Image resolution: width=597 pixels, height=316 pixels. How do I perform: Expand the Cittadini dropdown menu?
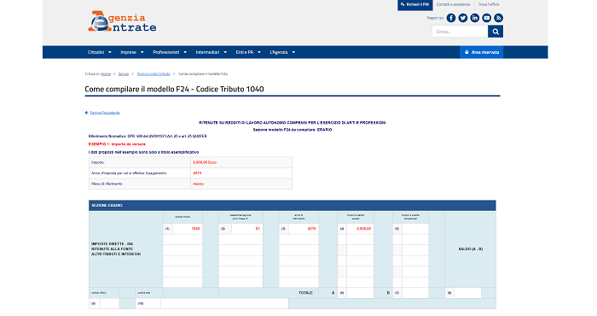(100, 52)
